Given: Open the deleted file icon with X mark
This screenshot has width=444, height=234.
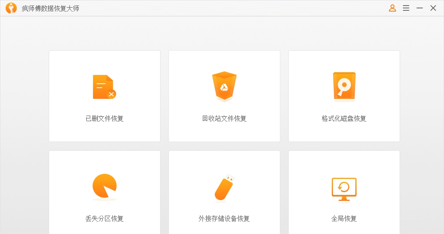Looking at the screenshot, I should pos(104,87).
